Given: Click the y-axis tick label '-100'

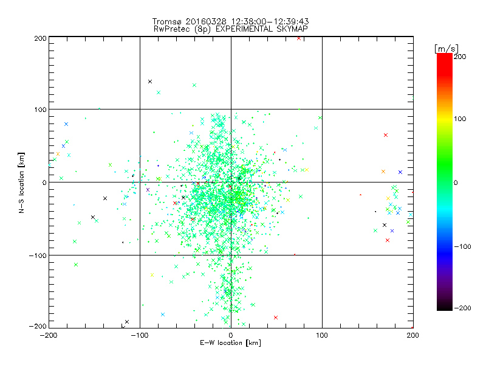Looking at the screenshot, I should pos(38,255).
